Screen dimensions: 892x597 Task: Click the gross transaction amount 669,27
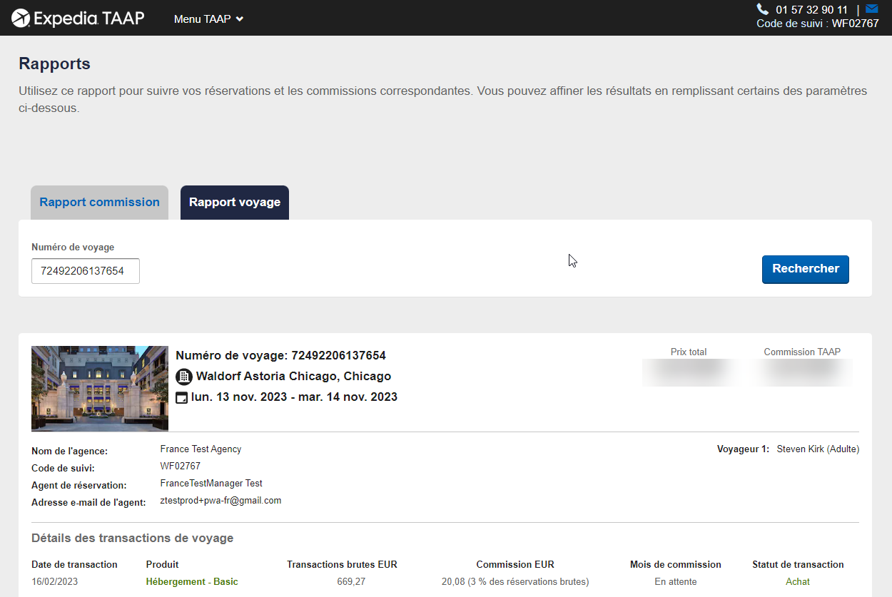point(351,582)
